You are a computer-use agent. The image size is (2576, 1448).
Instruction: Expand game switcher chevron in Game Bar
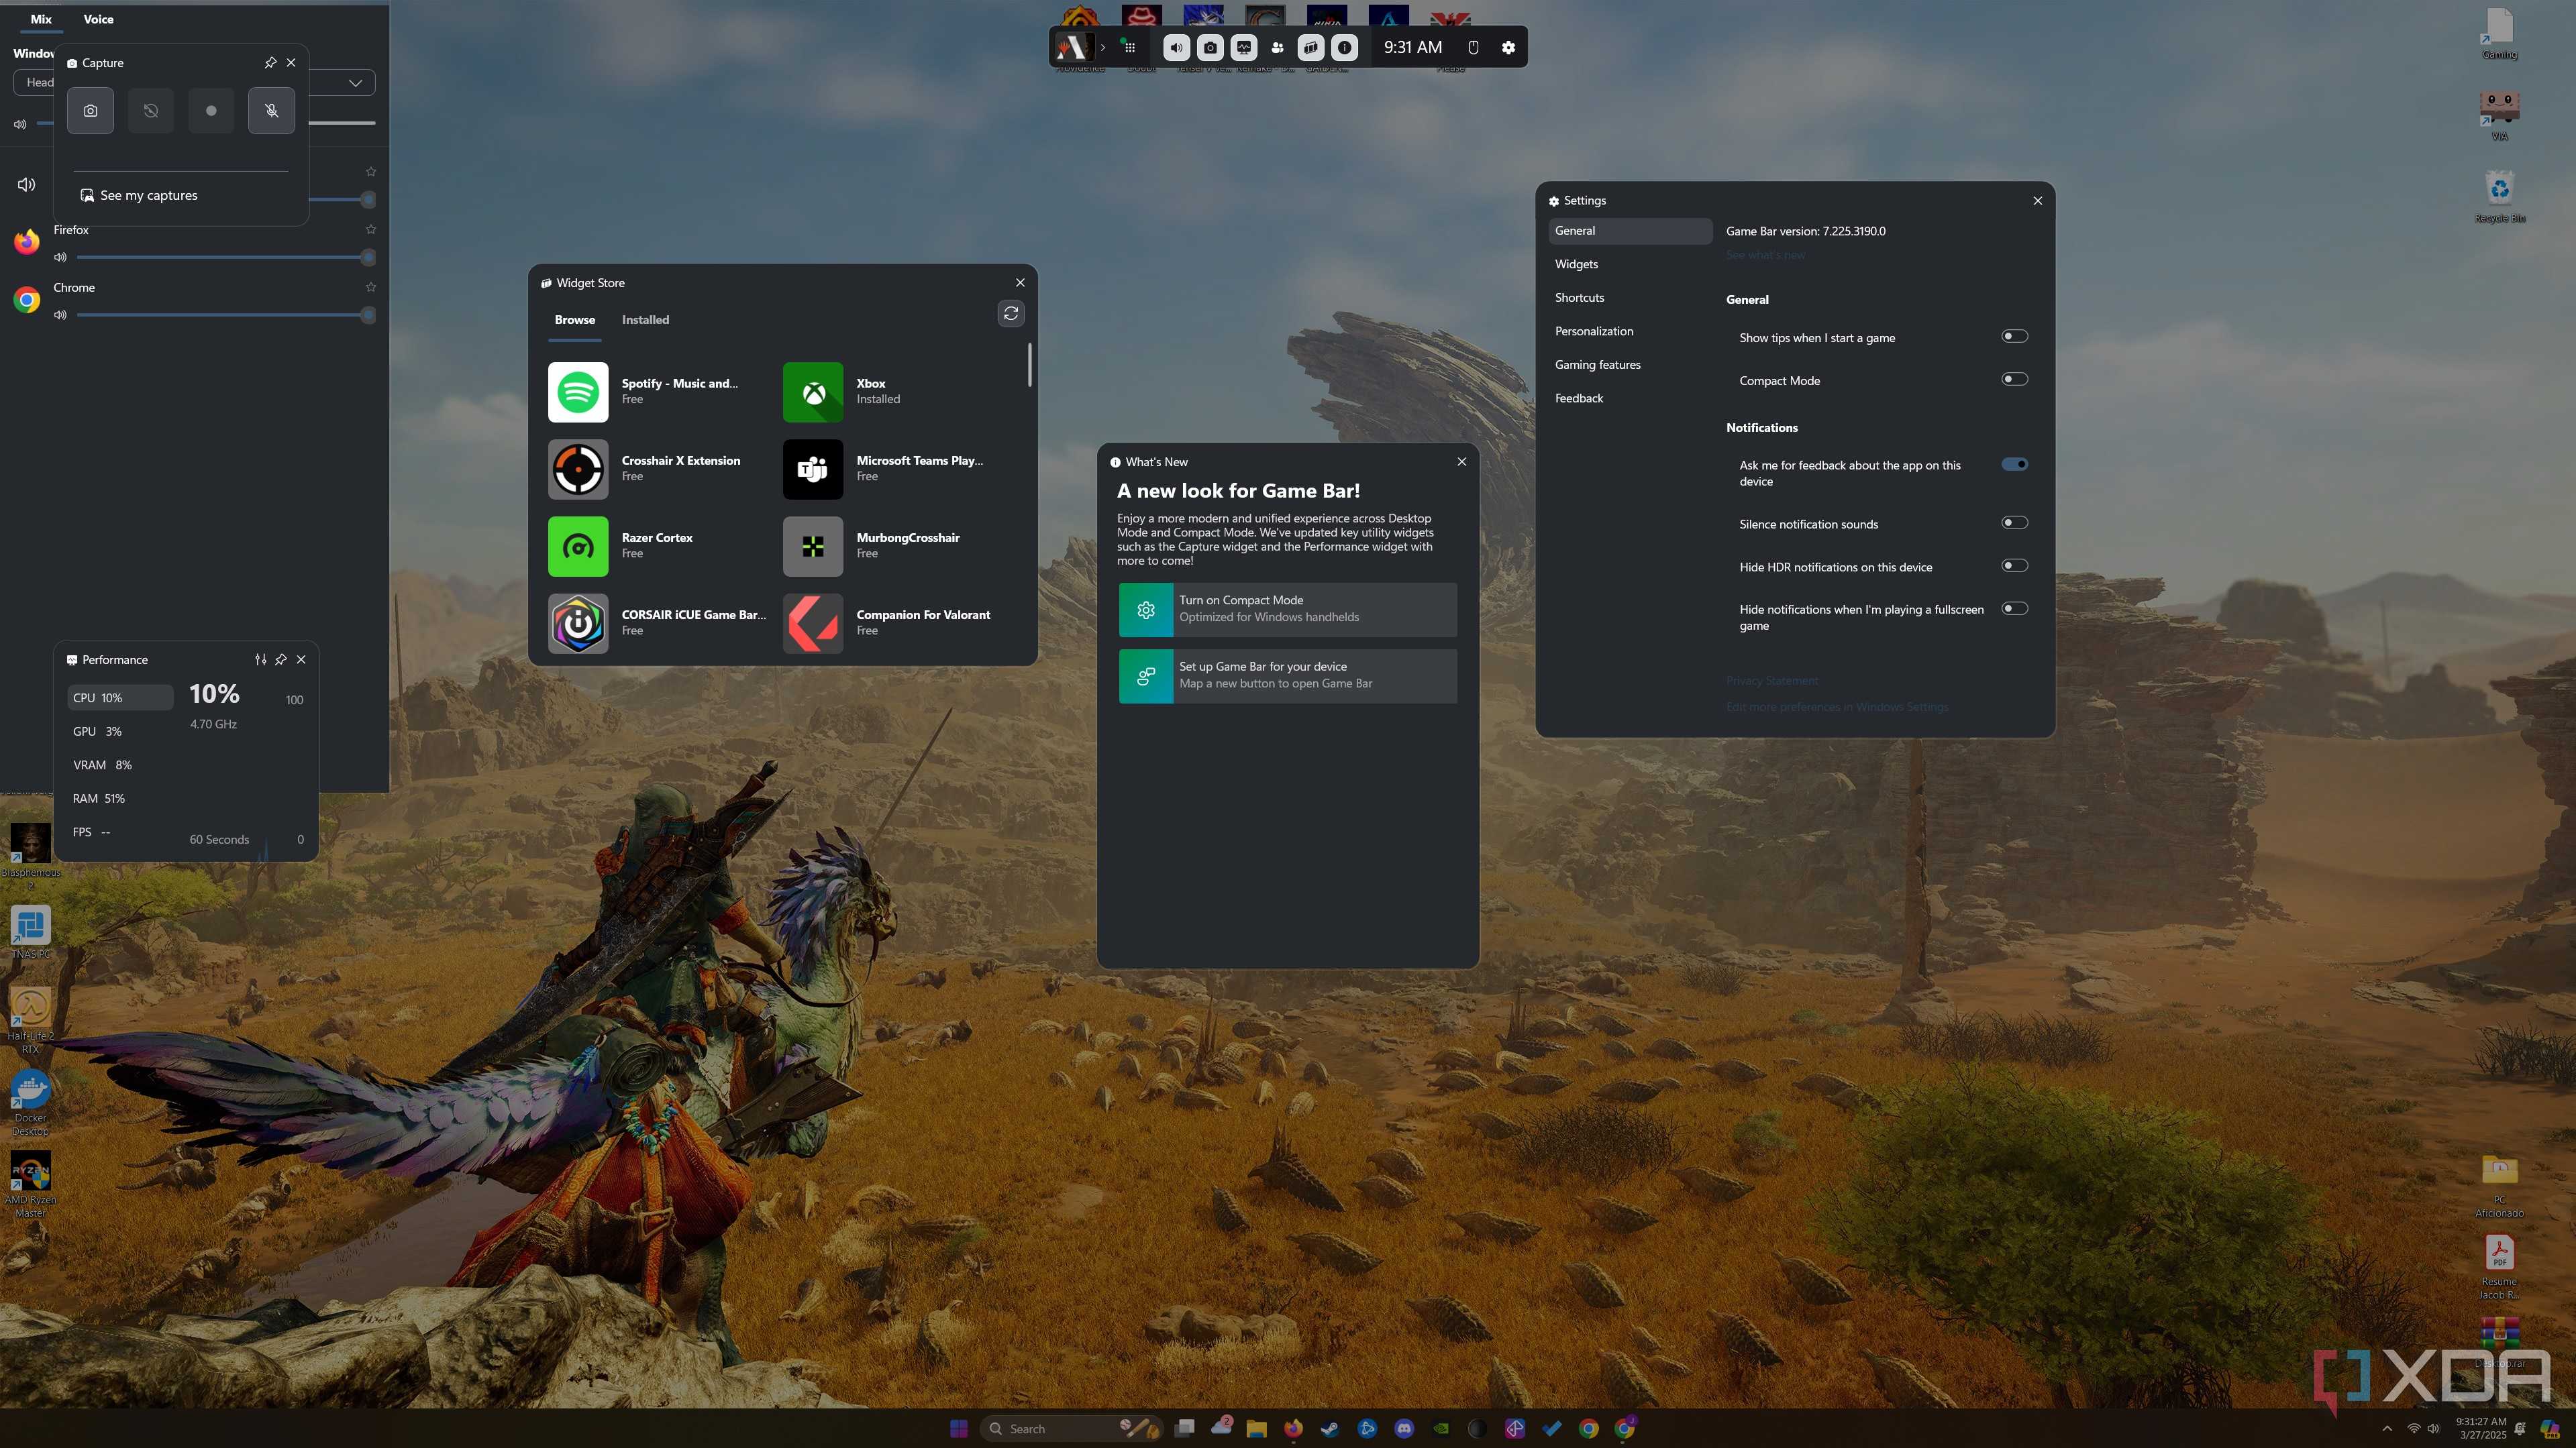(1103, 47)
